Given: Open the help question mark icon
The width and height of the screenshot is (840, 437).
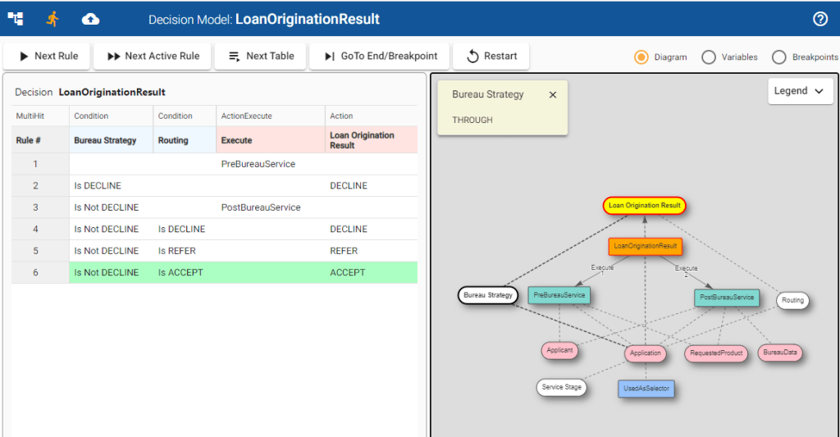Looking at the screenshot, I should pos(819,19).
